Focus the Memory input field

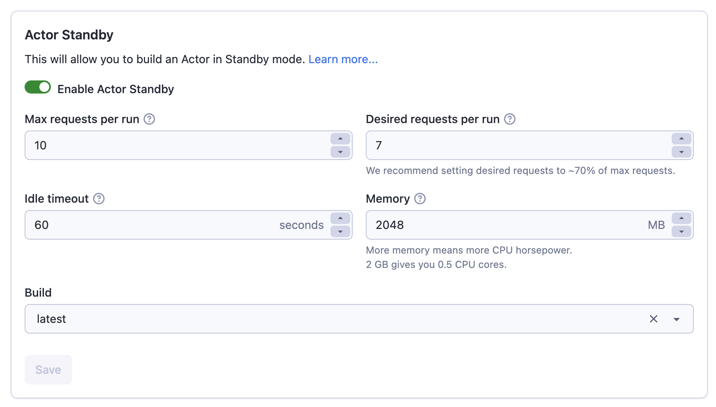coord(504,225)
